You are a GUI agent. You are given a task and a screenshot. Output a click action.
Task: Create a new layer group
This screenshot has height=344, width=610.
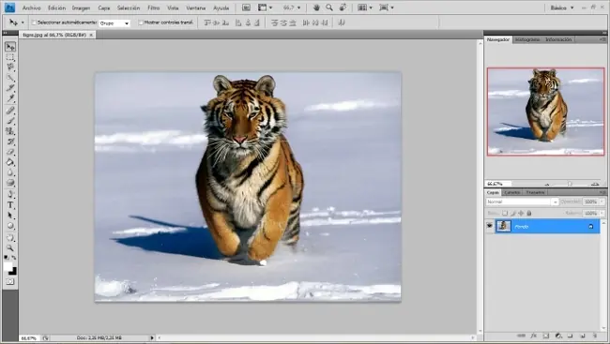click(x=571, y=336)
